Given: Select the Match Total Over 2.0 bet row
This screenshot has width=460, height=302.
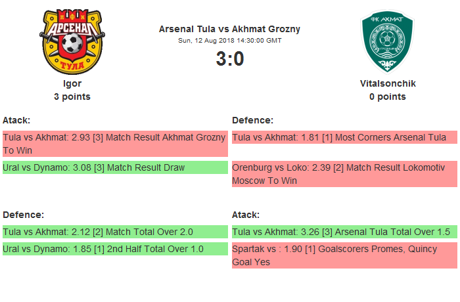Looking at the screenshot, I should pyautogui.click(x=114, y=232).
